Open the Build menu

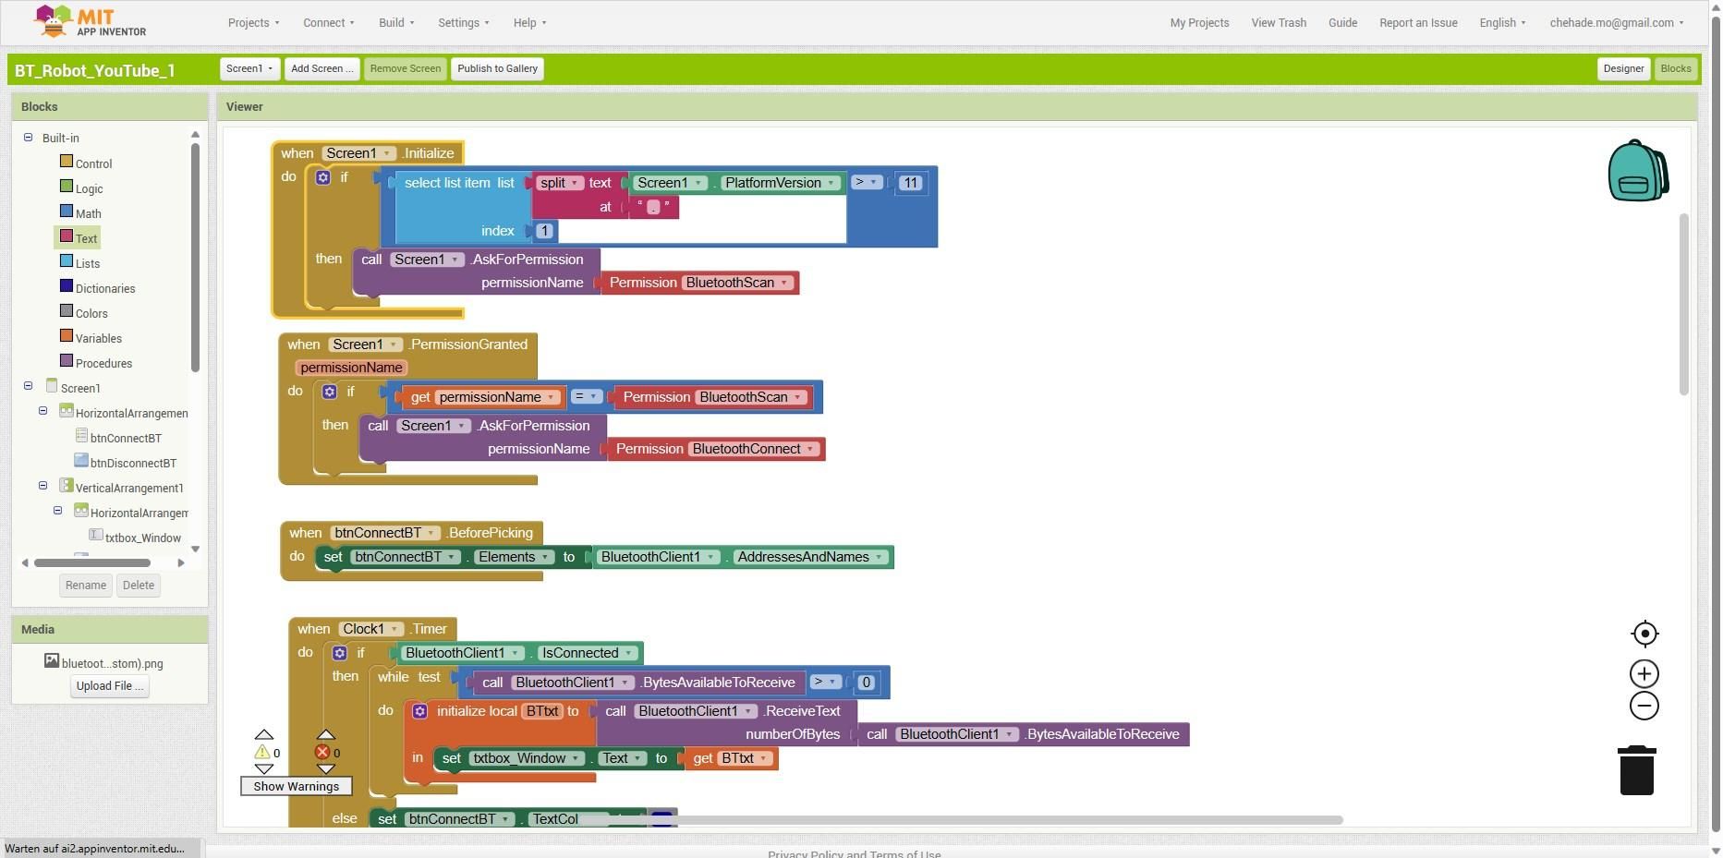[x=395, y=22]
